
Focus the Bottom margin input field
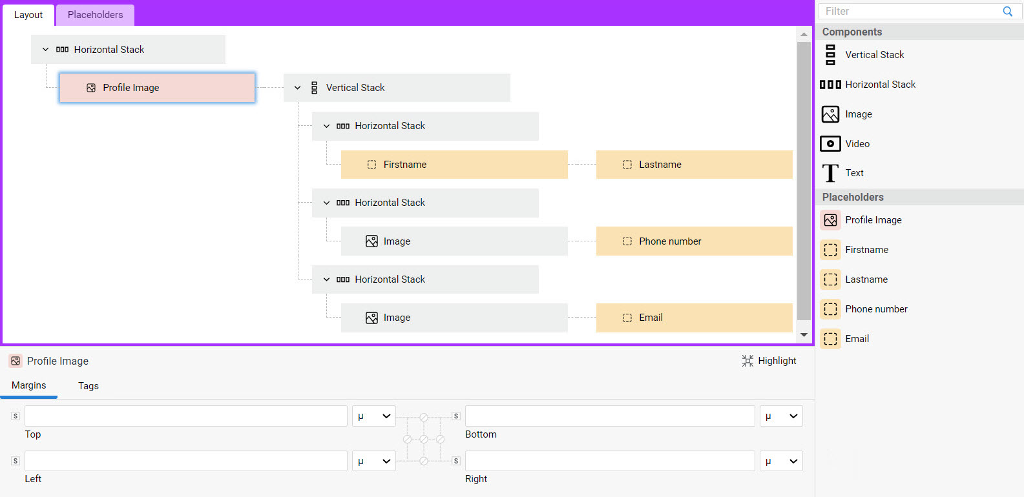coord(610,416)
